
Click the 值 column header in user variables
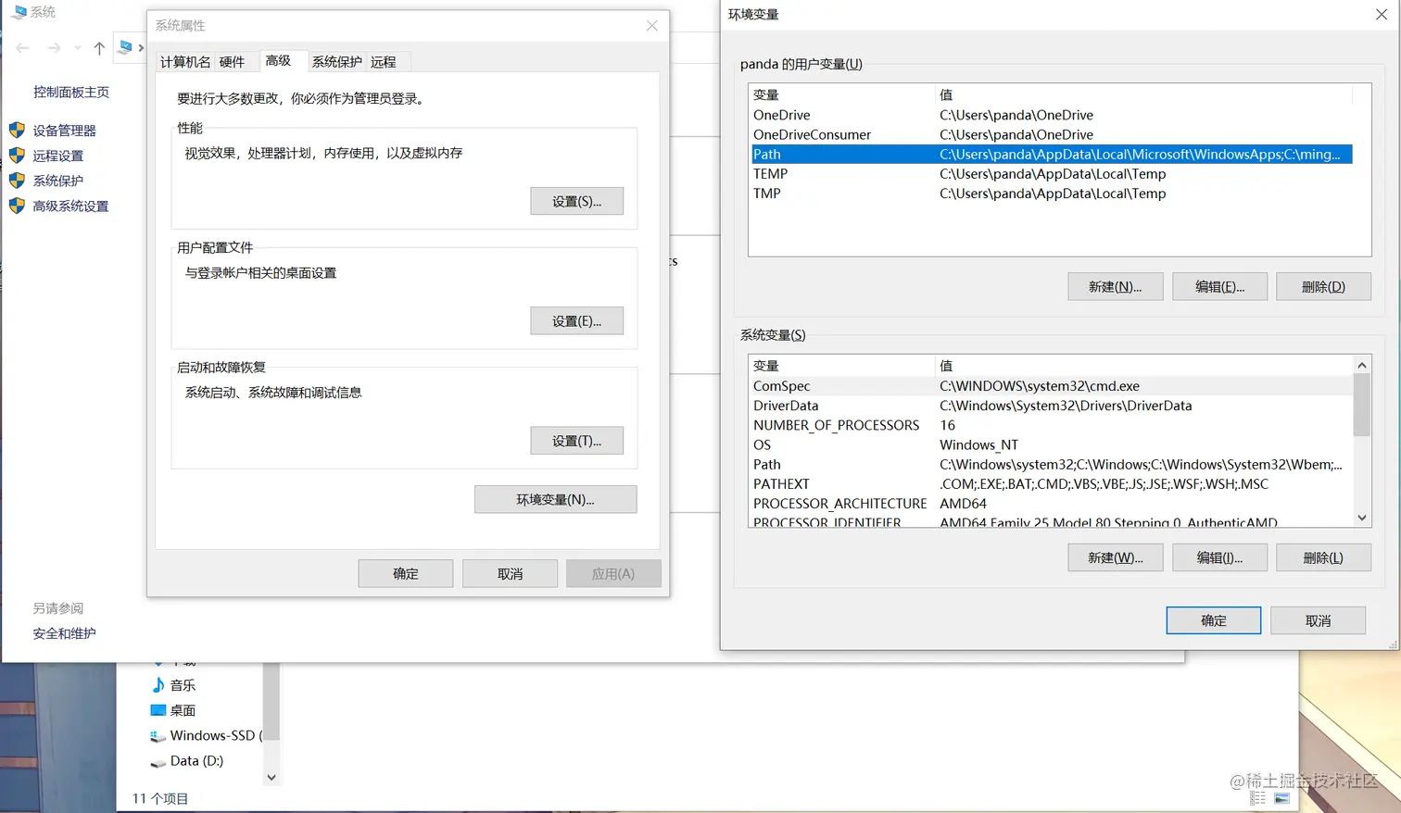[x=1143, y=94]
